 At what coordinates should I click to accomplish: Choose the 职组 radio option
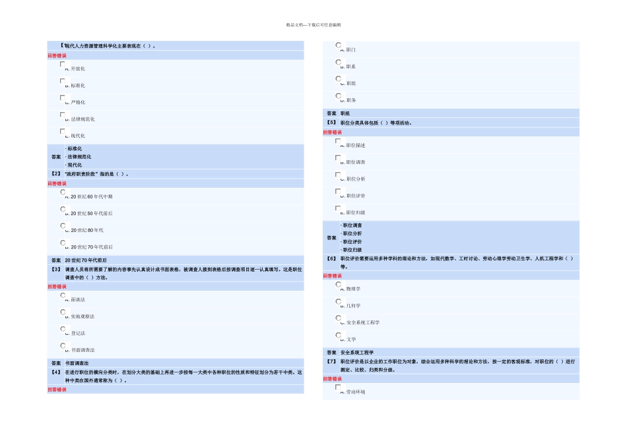coord(339,78)
